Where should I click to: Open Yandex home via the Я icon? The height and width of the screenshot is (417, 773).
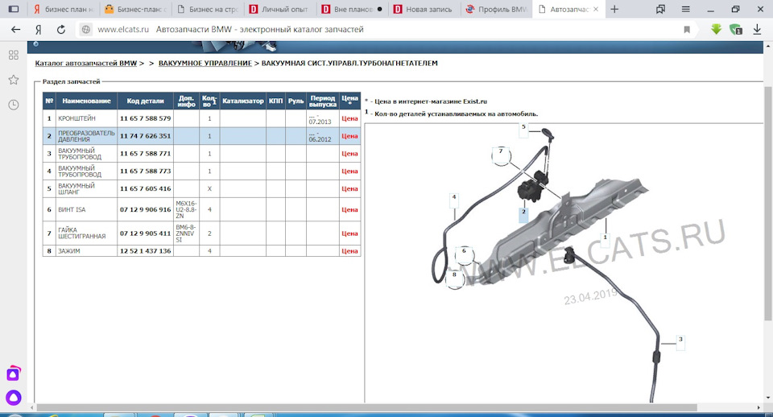coord(38,30)
